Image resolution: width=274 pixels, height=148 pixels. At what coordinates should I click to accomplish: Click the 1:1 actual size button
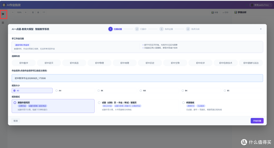44,12
